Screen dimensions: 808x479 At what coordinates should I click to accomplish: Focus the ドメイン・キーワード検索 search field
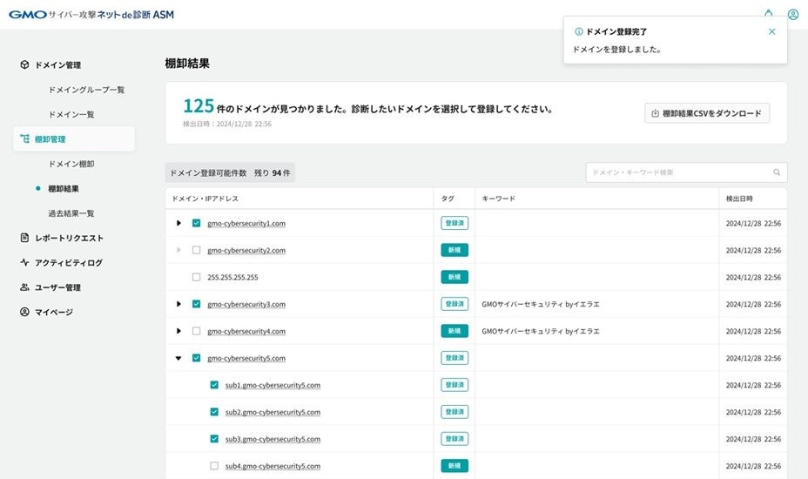pos(679,172)
